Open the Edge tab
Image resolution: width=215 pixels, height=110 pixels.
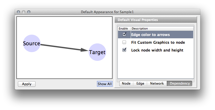pos(140,83)
